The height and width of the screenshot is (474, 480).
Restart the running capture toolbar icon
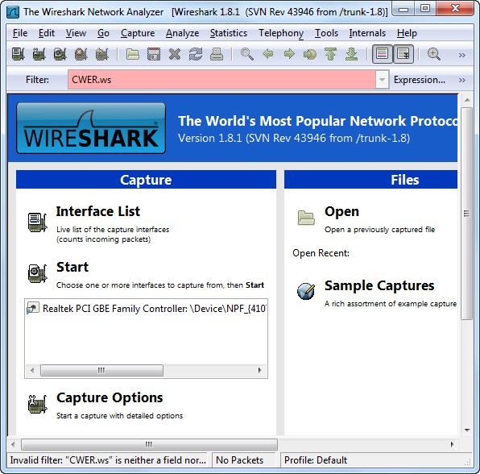[102, 54]
